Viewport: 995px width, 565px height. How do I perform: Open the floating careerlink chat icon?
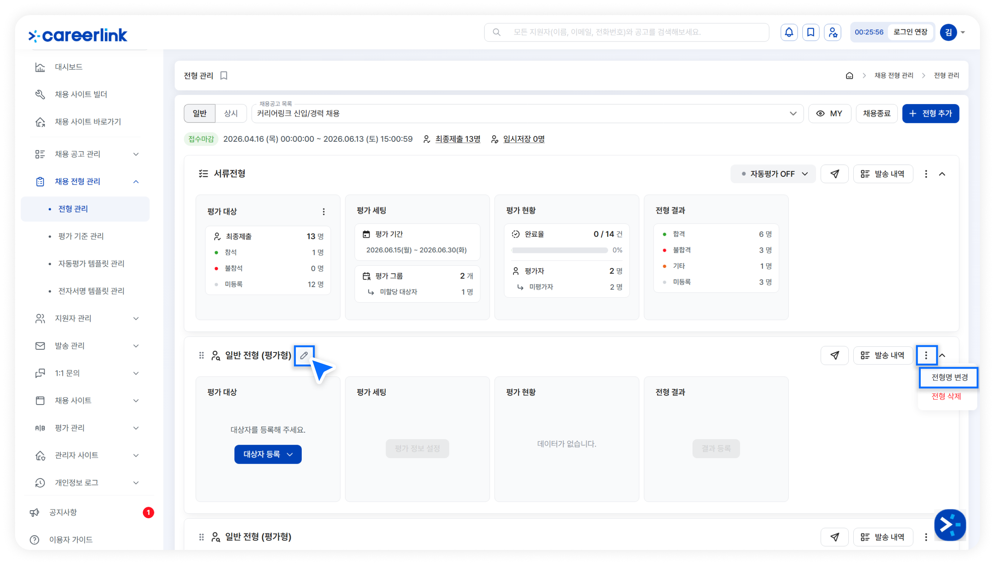click(950, 525)
